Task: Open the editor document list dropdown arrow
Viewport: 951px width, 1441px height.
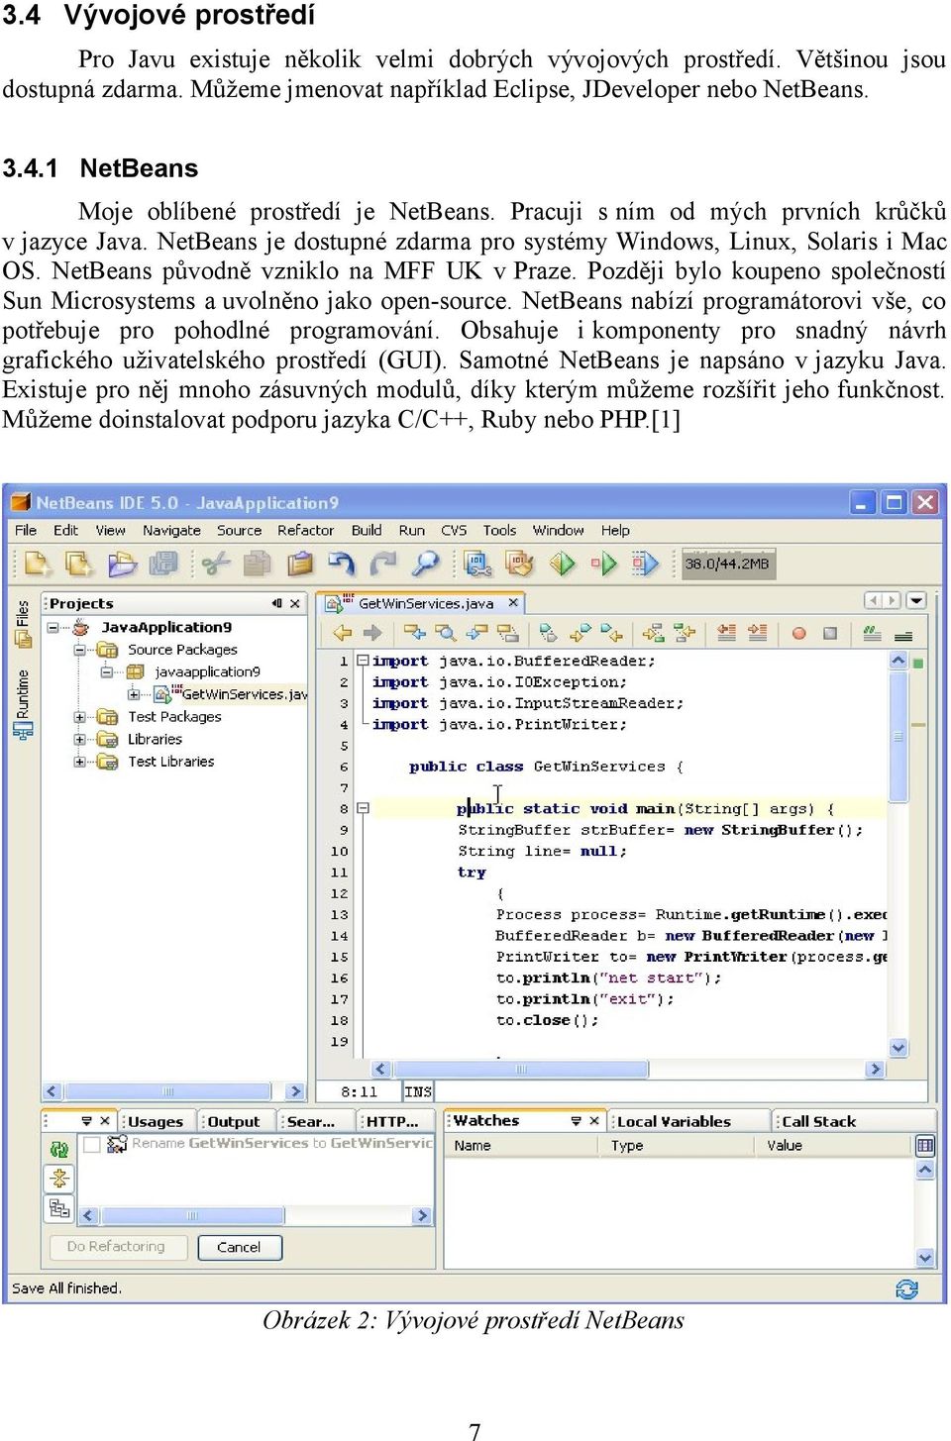Action: 916,600
